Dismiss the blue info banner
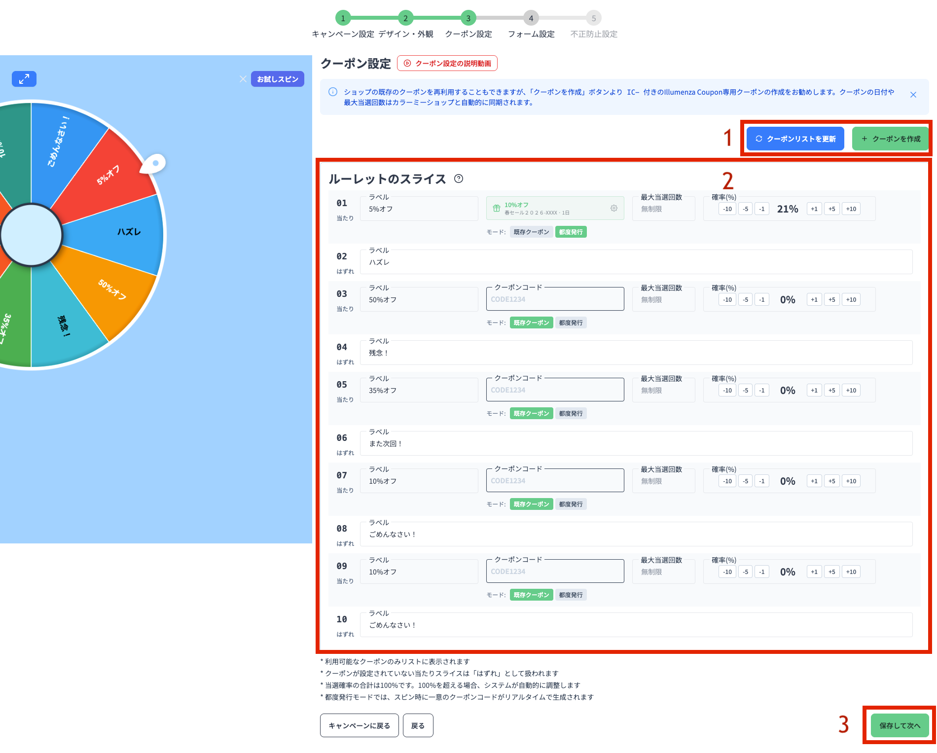 [x=913, y=95]
